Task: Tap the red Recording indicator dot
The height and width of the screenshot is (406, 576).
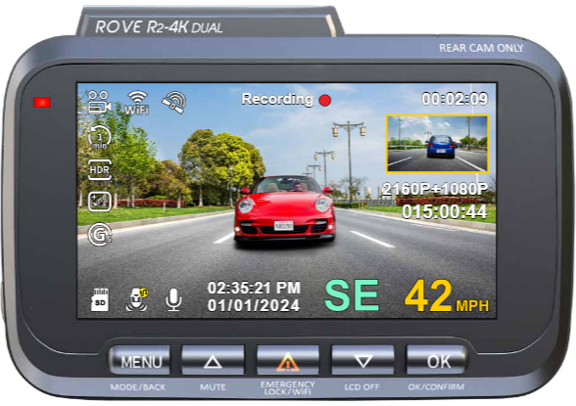Action: 325,100
